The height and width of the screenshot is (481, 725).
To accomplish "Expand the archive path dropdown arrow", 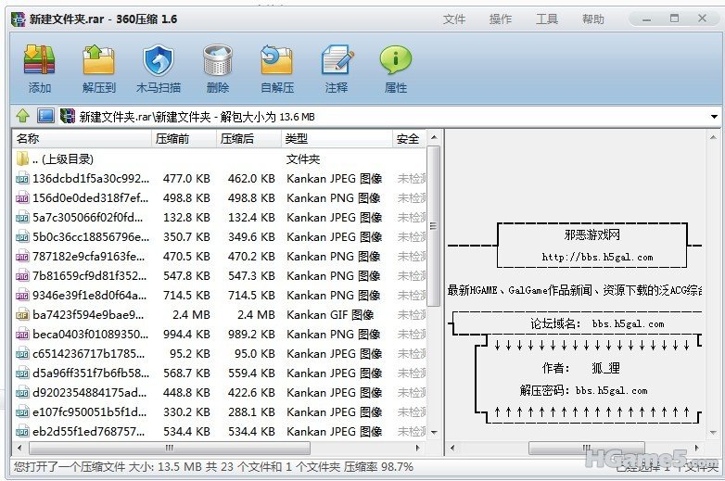I will 714,118.
